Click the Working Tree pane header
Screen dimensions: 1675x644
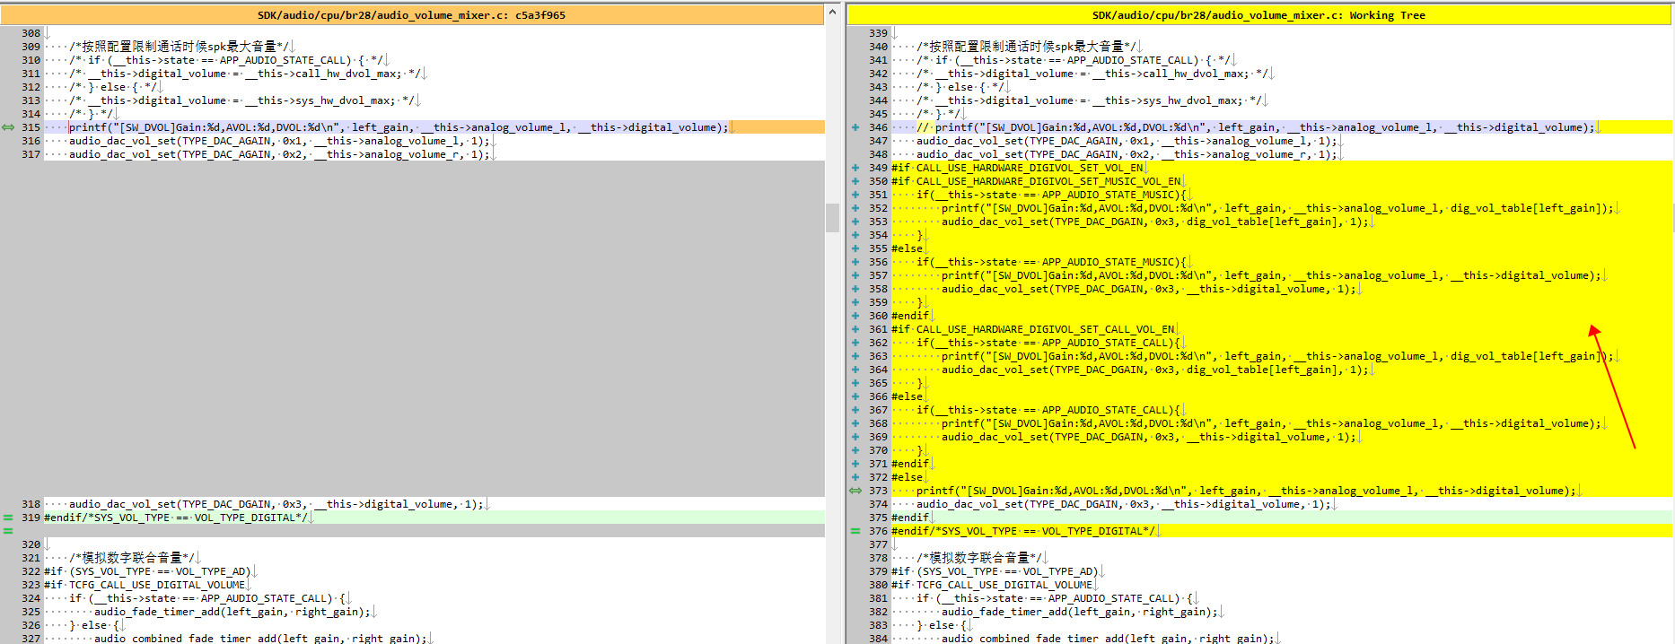point(1258,15)
